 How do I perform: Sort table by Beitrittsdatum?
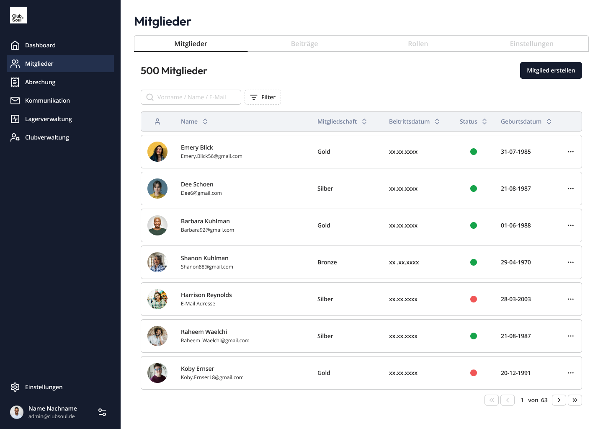coord(437,121)
